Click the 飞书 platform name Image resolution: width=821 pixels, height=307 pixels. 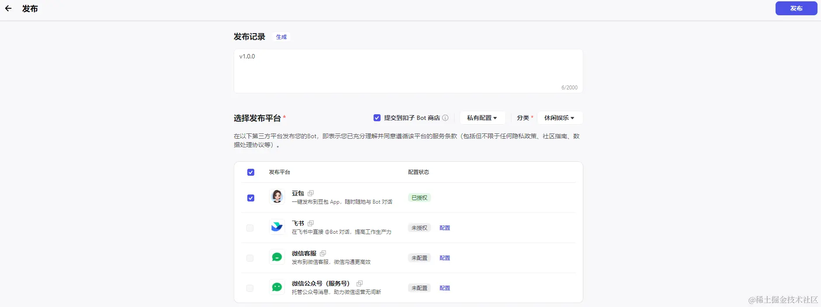pyautogui.click(x=298, y=223)
